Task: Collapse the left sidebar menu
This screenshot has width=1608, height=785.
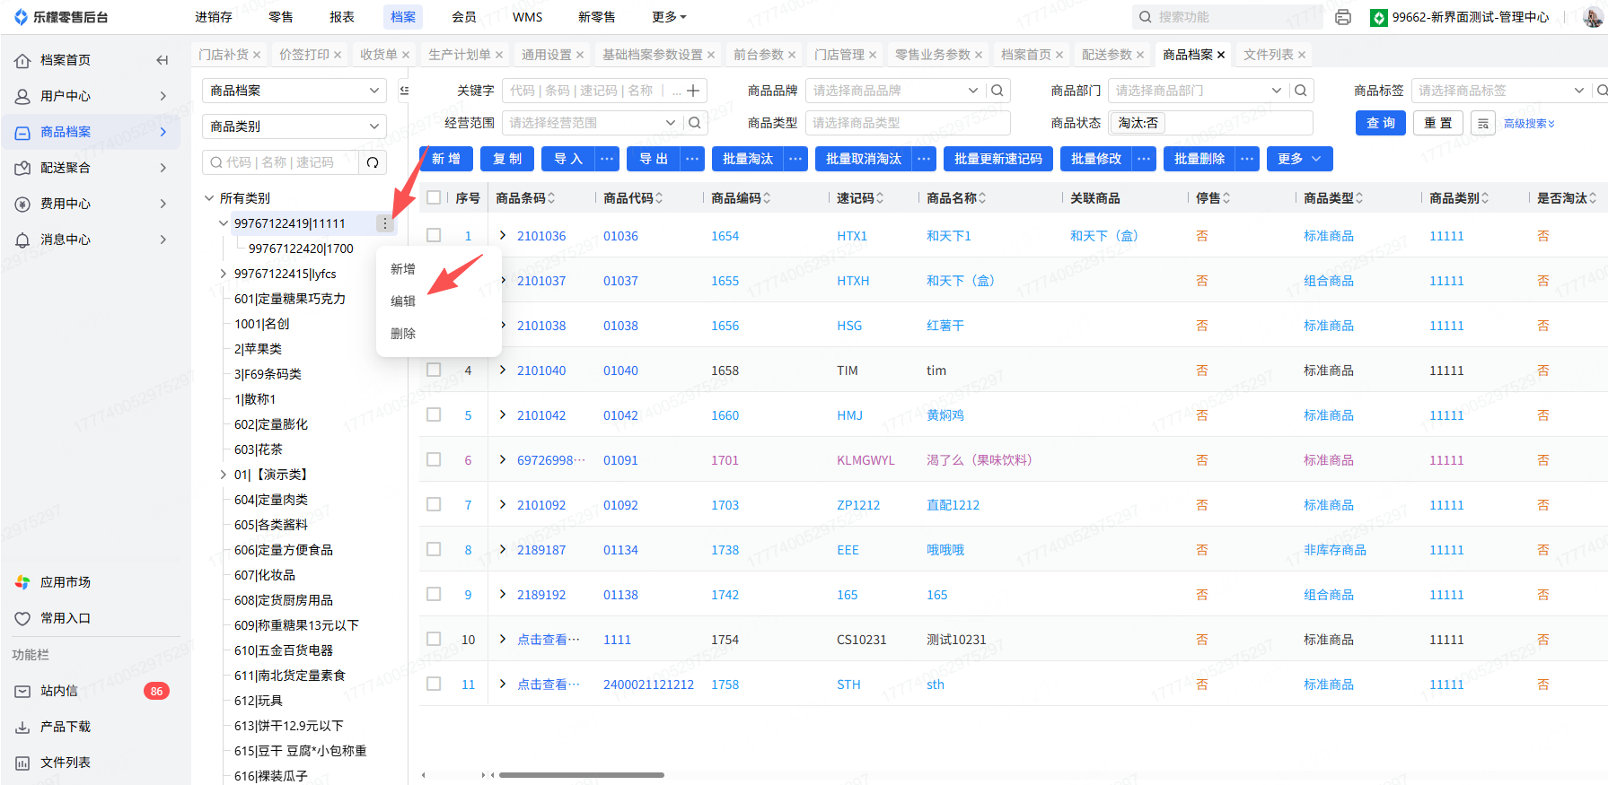Action: pyautogui.click(x=163, y=60)
